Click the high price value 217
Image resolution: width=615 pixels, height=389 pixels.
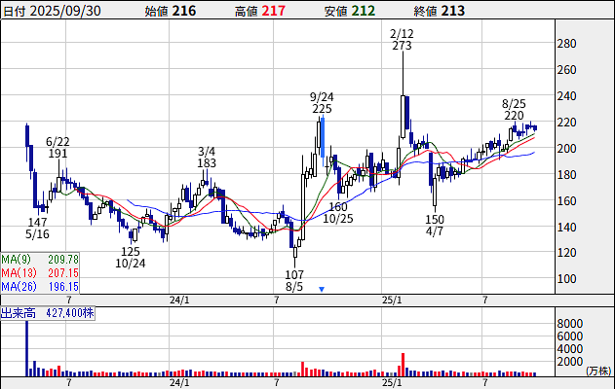click(273, 11)
